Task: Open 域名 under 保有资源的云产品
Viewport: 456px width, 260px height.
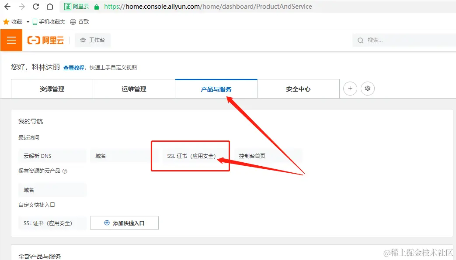Action: click(x=52, y=190)
